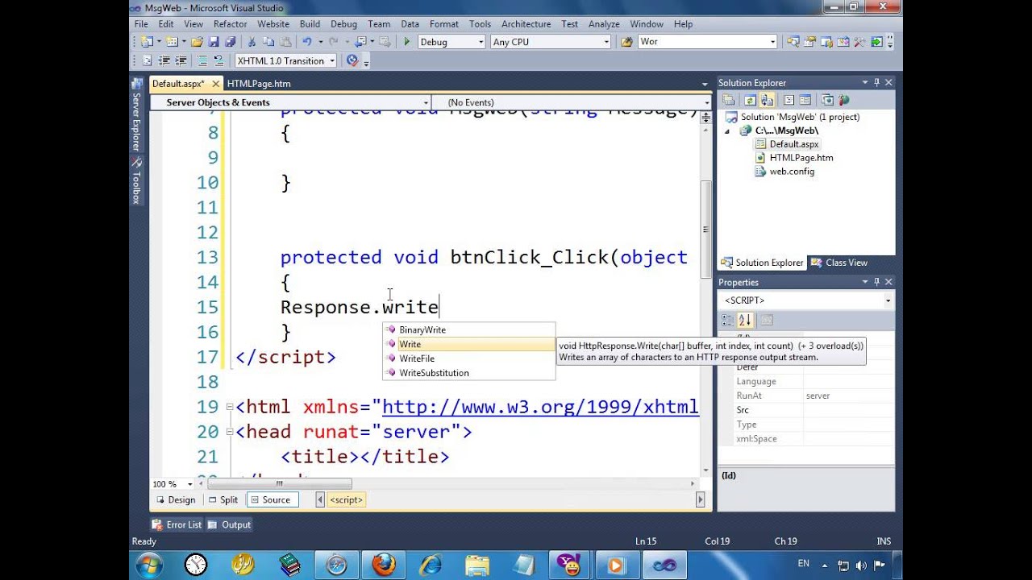
Task: Click View Designer icon in Solution Explorer
Action: (x=805, y=100)
